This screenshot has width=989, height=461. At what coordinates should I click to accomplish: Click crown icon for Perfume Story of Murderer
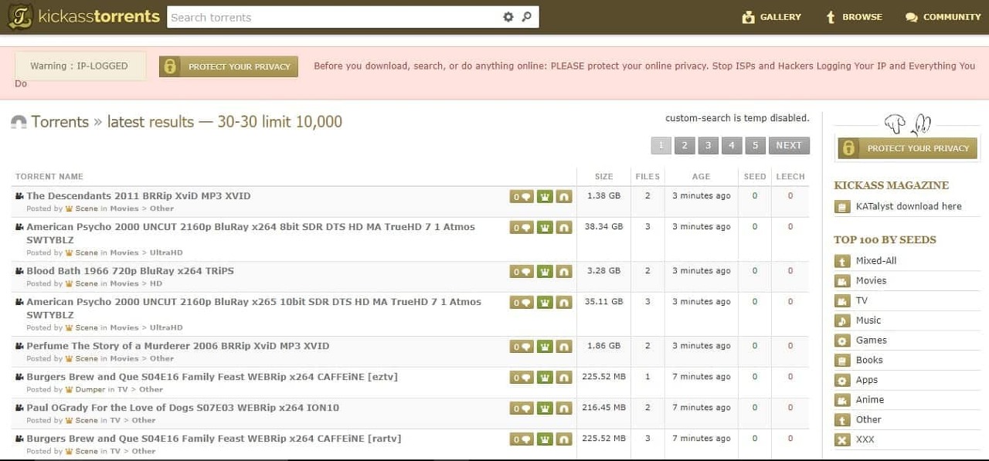(545, 347)
